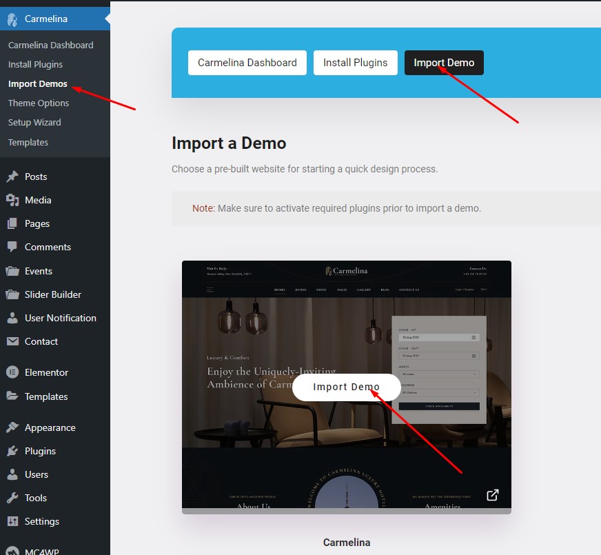Go to Setup Wizard submenu item
The width and height of the screenshot is (601, 555).
[x=34, y=122]
